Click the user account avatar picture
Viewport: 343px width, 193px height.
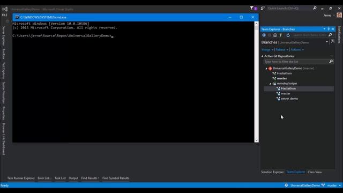(339, 15)
